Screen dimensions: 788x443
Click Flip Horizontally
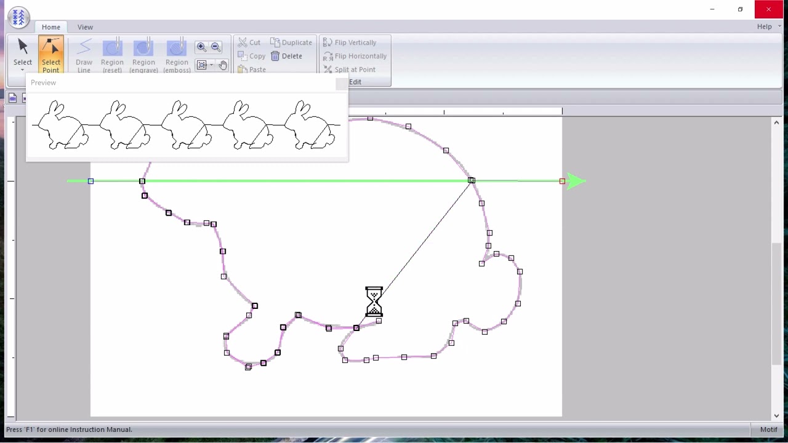pyautogui.click(x=355, y=56)
